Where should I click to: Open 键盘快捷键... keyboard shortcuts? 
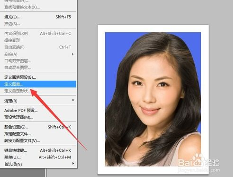coord(38,150)
